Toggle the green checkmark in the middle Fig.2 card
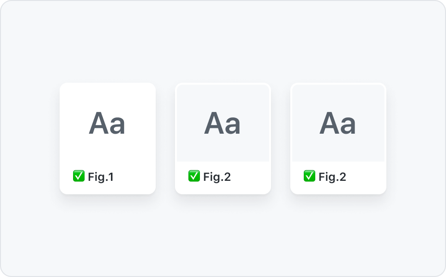Viewport: 446px width, 277px height. 194,176
